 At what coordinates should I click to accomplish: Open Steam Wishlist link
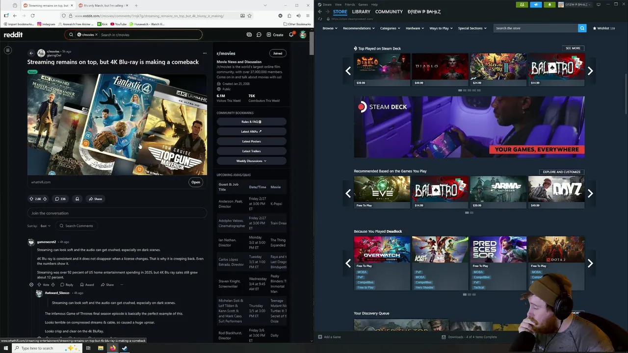coord(604,28)
